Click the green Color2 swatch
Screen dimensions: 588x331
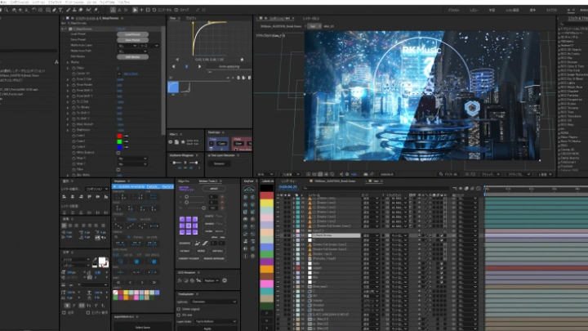coord(119,141)
